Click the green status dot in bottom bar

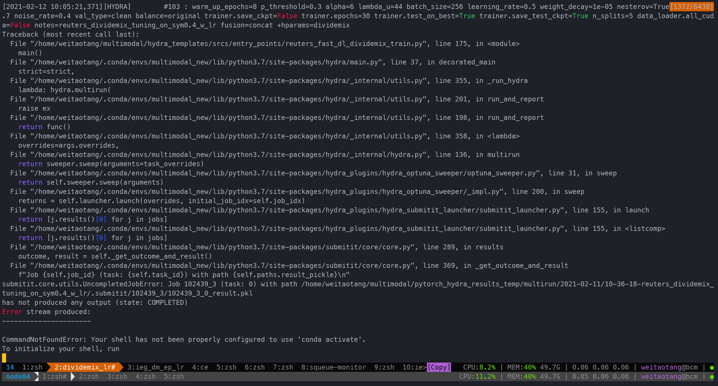pyautogui.click(x=712, y=377)
